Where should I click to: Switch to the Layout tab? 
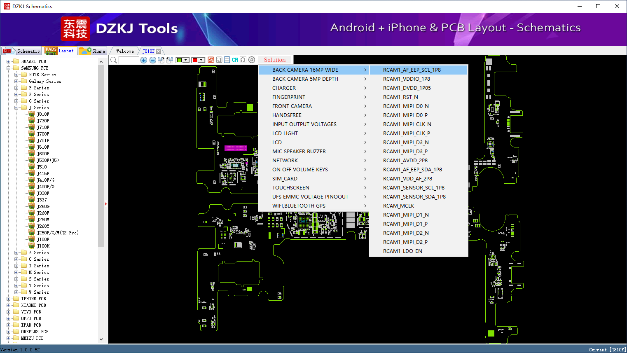[60, 51]
